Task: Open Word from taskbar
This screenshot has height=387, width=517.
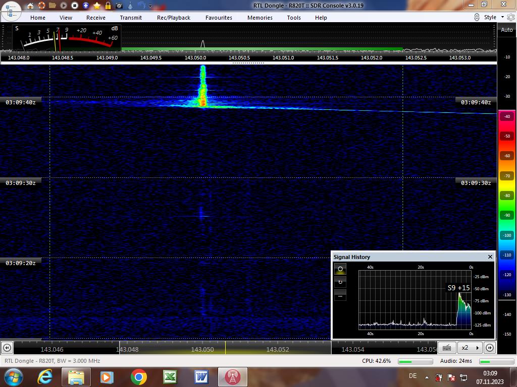Action: pos(201,377)
